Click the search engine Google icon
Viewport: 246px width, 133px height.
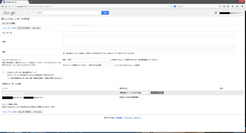tap(175, 6)
